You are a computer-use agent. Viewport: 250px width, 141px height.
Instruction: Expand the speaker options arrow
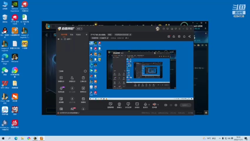(158, 105)
